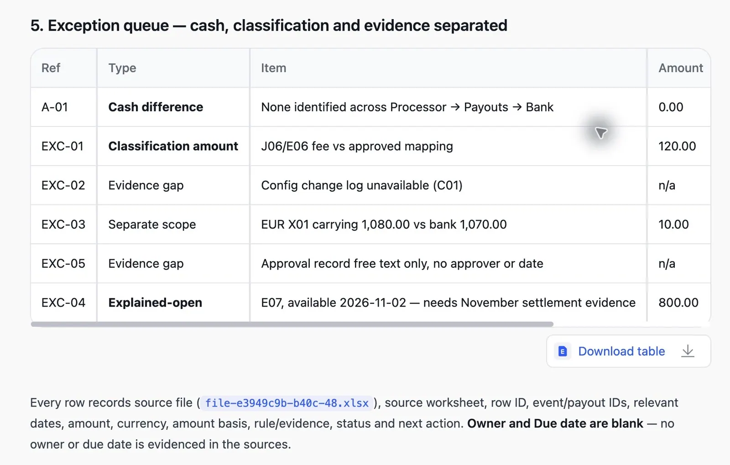The width and height of the screenshot is (730, 465).
Task: Click the EXC-02 reference cell
Action: click(x=63, y=185)
